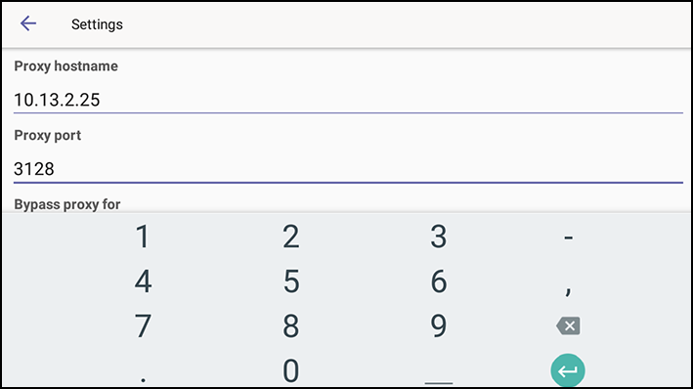Tap the space bar key
Viewport: 693px width, 389px height.
(x=439, y=382)
